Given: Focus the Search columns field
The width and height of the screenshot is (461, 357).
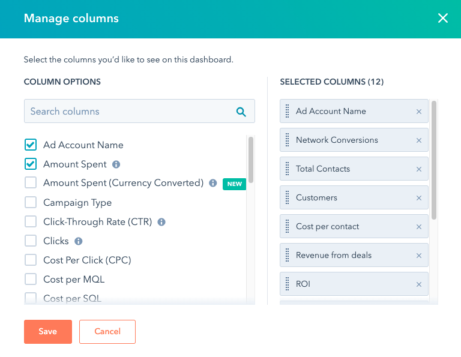Looking at the screenshot, I should tap(129, 112).
